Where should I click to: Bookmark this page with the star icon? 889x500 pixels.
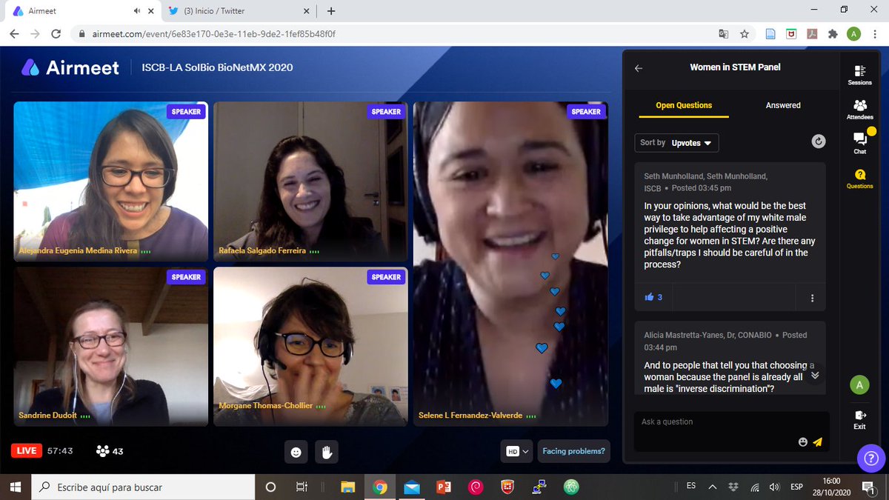click(x=745, y=34)
